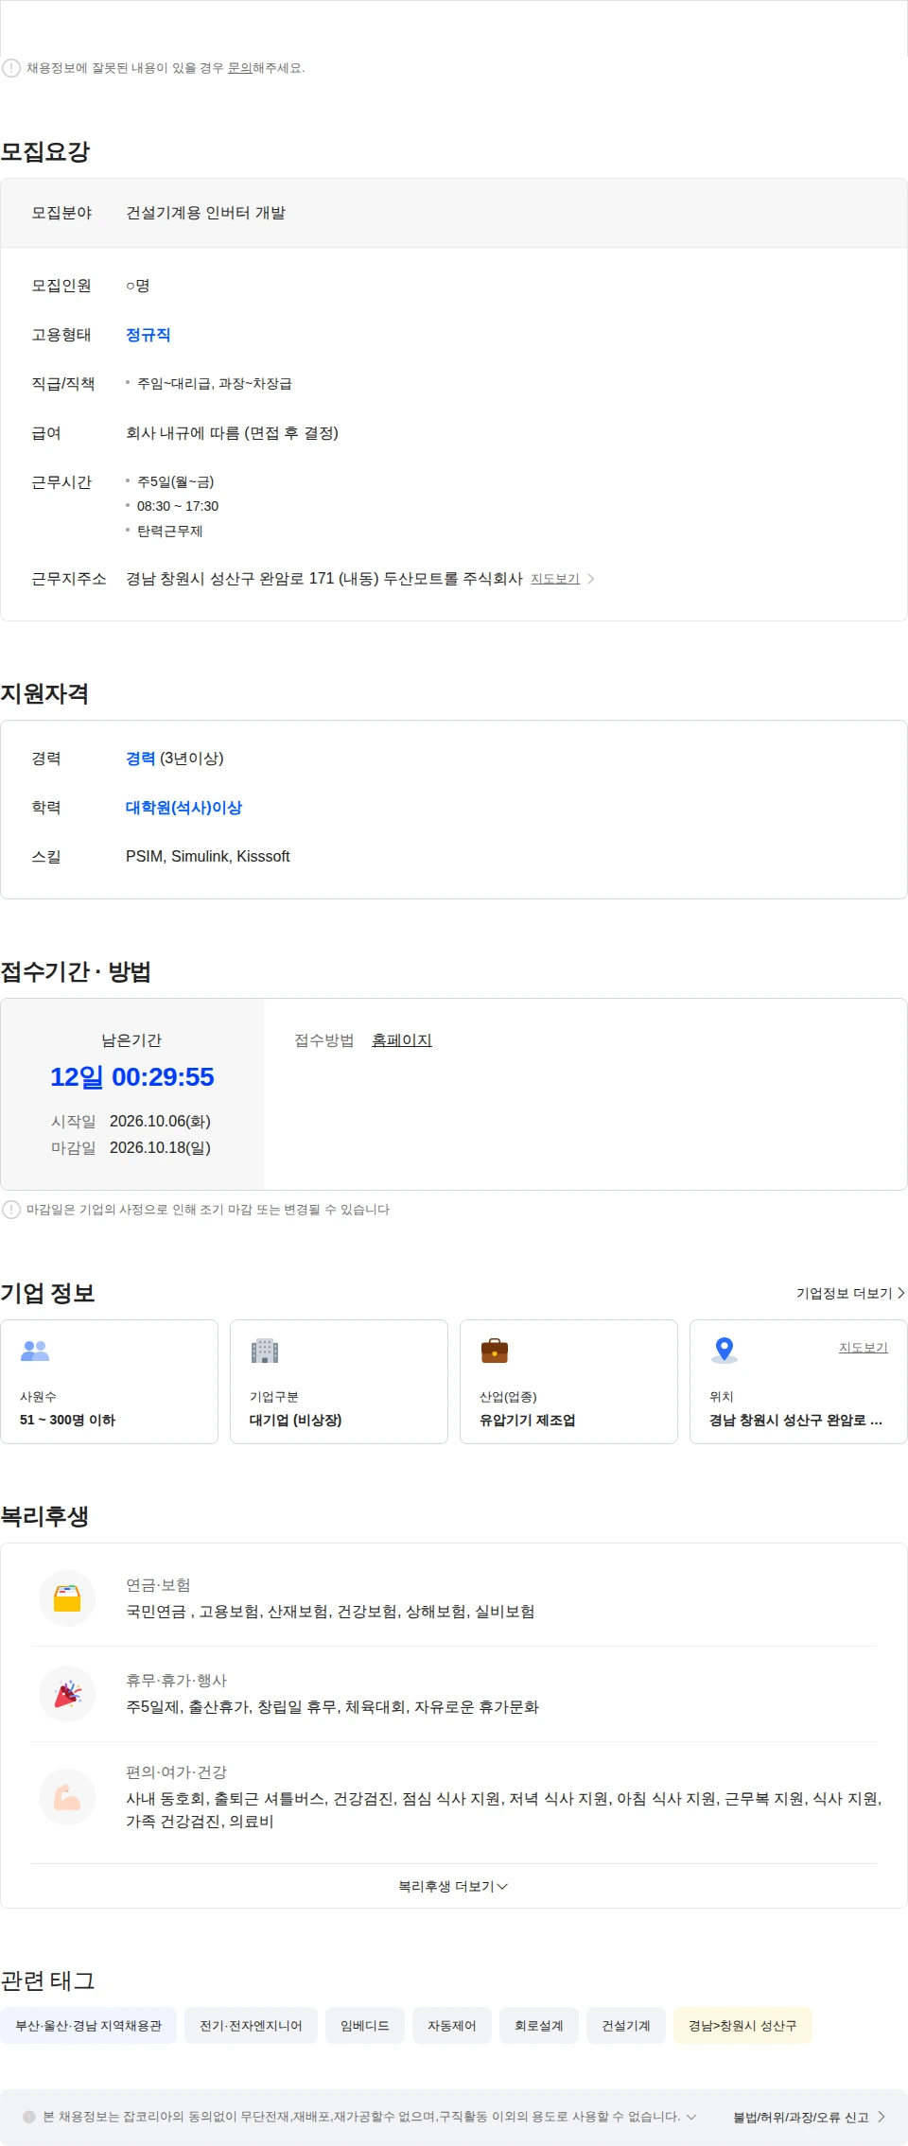Click 대기업 (비상장) company type text
The width and height of the screenshot is (908, 2146).
(296, 1421)
